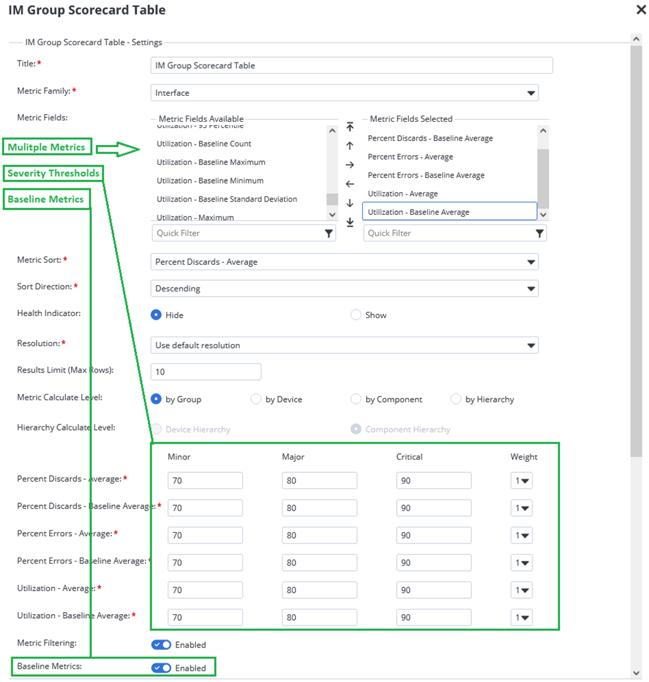Choose the by Device calculate level
This screenshot has height=682, width=649.
(256, 399)
